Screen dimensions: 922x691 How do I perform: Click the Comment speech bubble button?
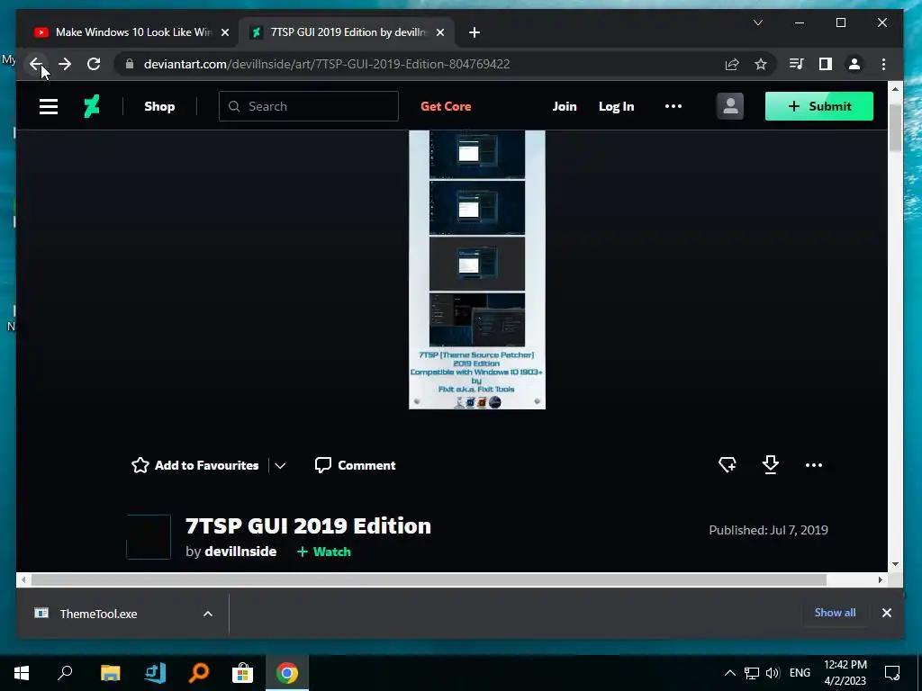(355, 465)
